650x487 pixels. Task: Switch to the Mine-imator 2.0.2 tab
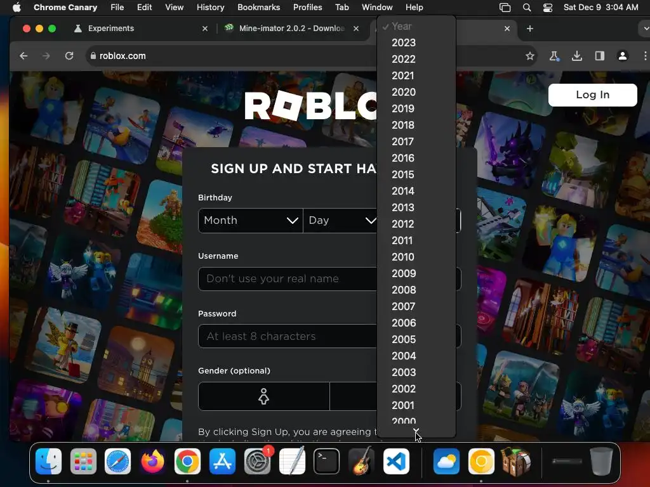[x=292, y=29]
